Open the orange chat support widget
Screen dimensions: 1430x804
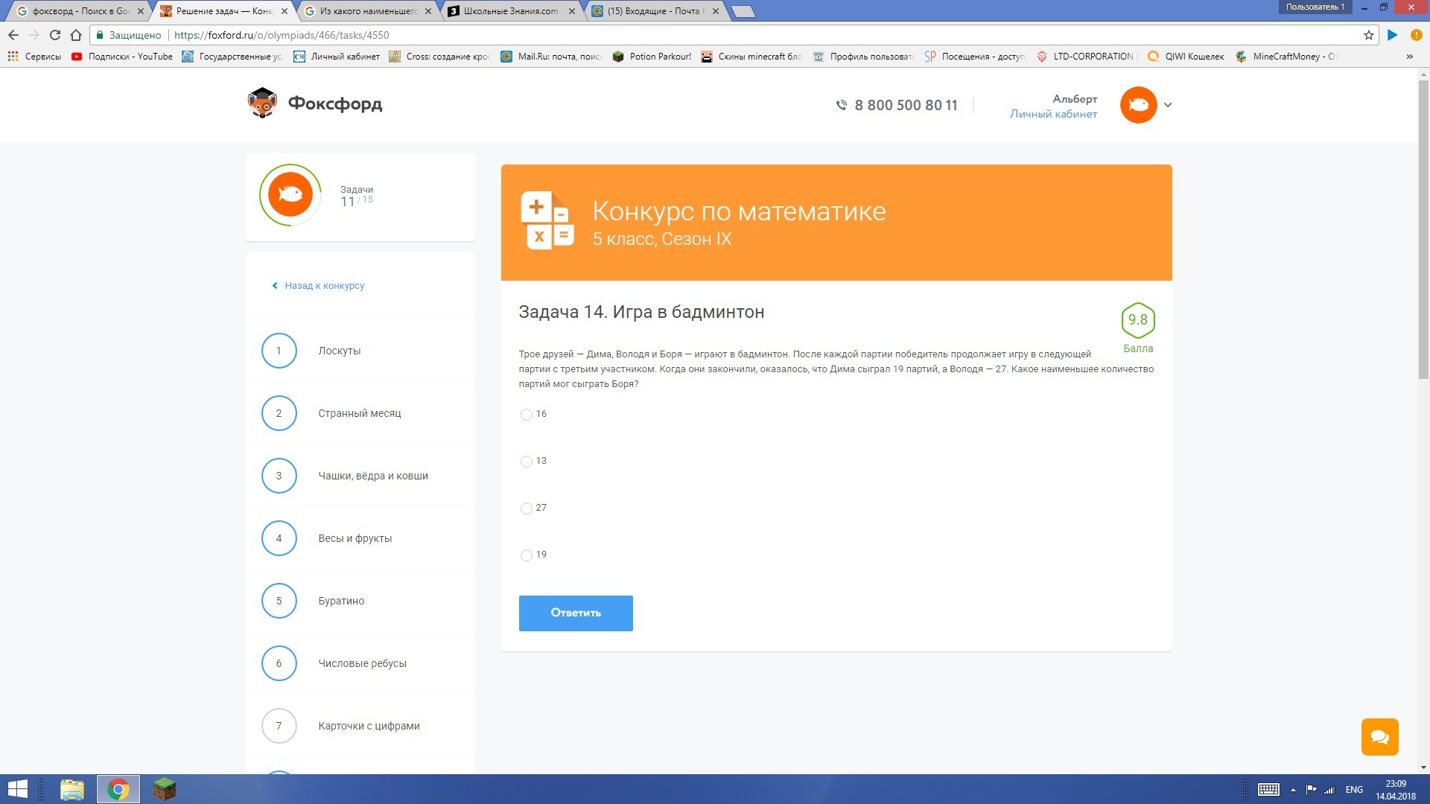point(1379,737)
